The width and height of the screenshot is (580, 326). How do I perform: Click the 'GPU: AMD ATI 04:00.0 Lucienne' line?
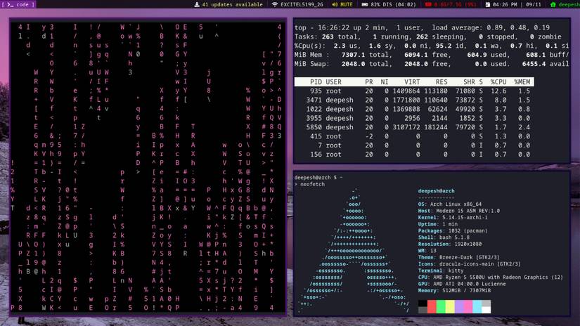pyautogui.click(x=462, y=284)
